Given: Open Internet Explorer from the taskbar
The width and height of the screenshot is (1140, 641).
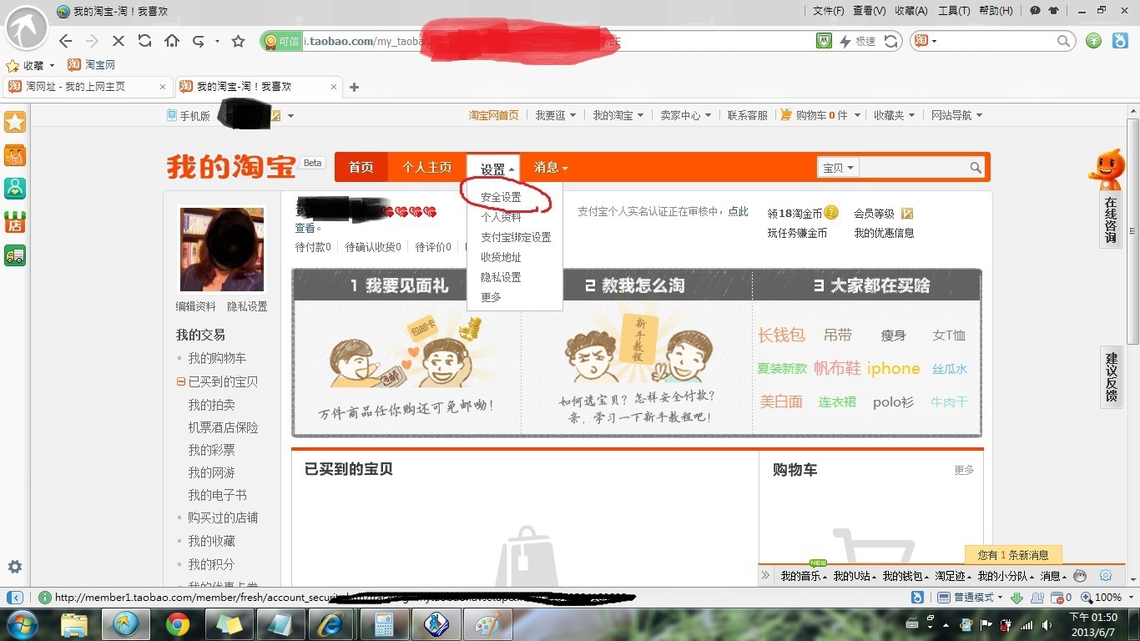Looking at the screenshot, I should click(332, 624).
